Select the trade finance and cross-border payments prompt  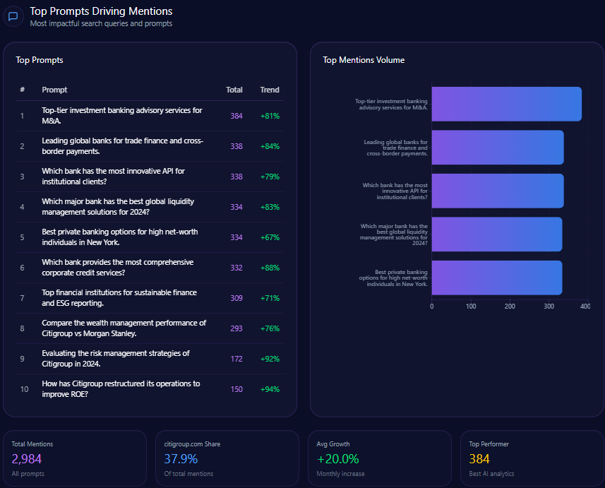pos(122,146)
